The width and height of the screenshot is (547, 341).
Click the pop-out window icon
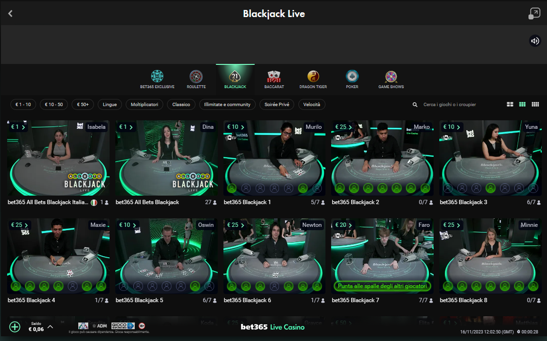(534, 14)
